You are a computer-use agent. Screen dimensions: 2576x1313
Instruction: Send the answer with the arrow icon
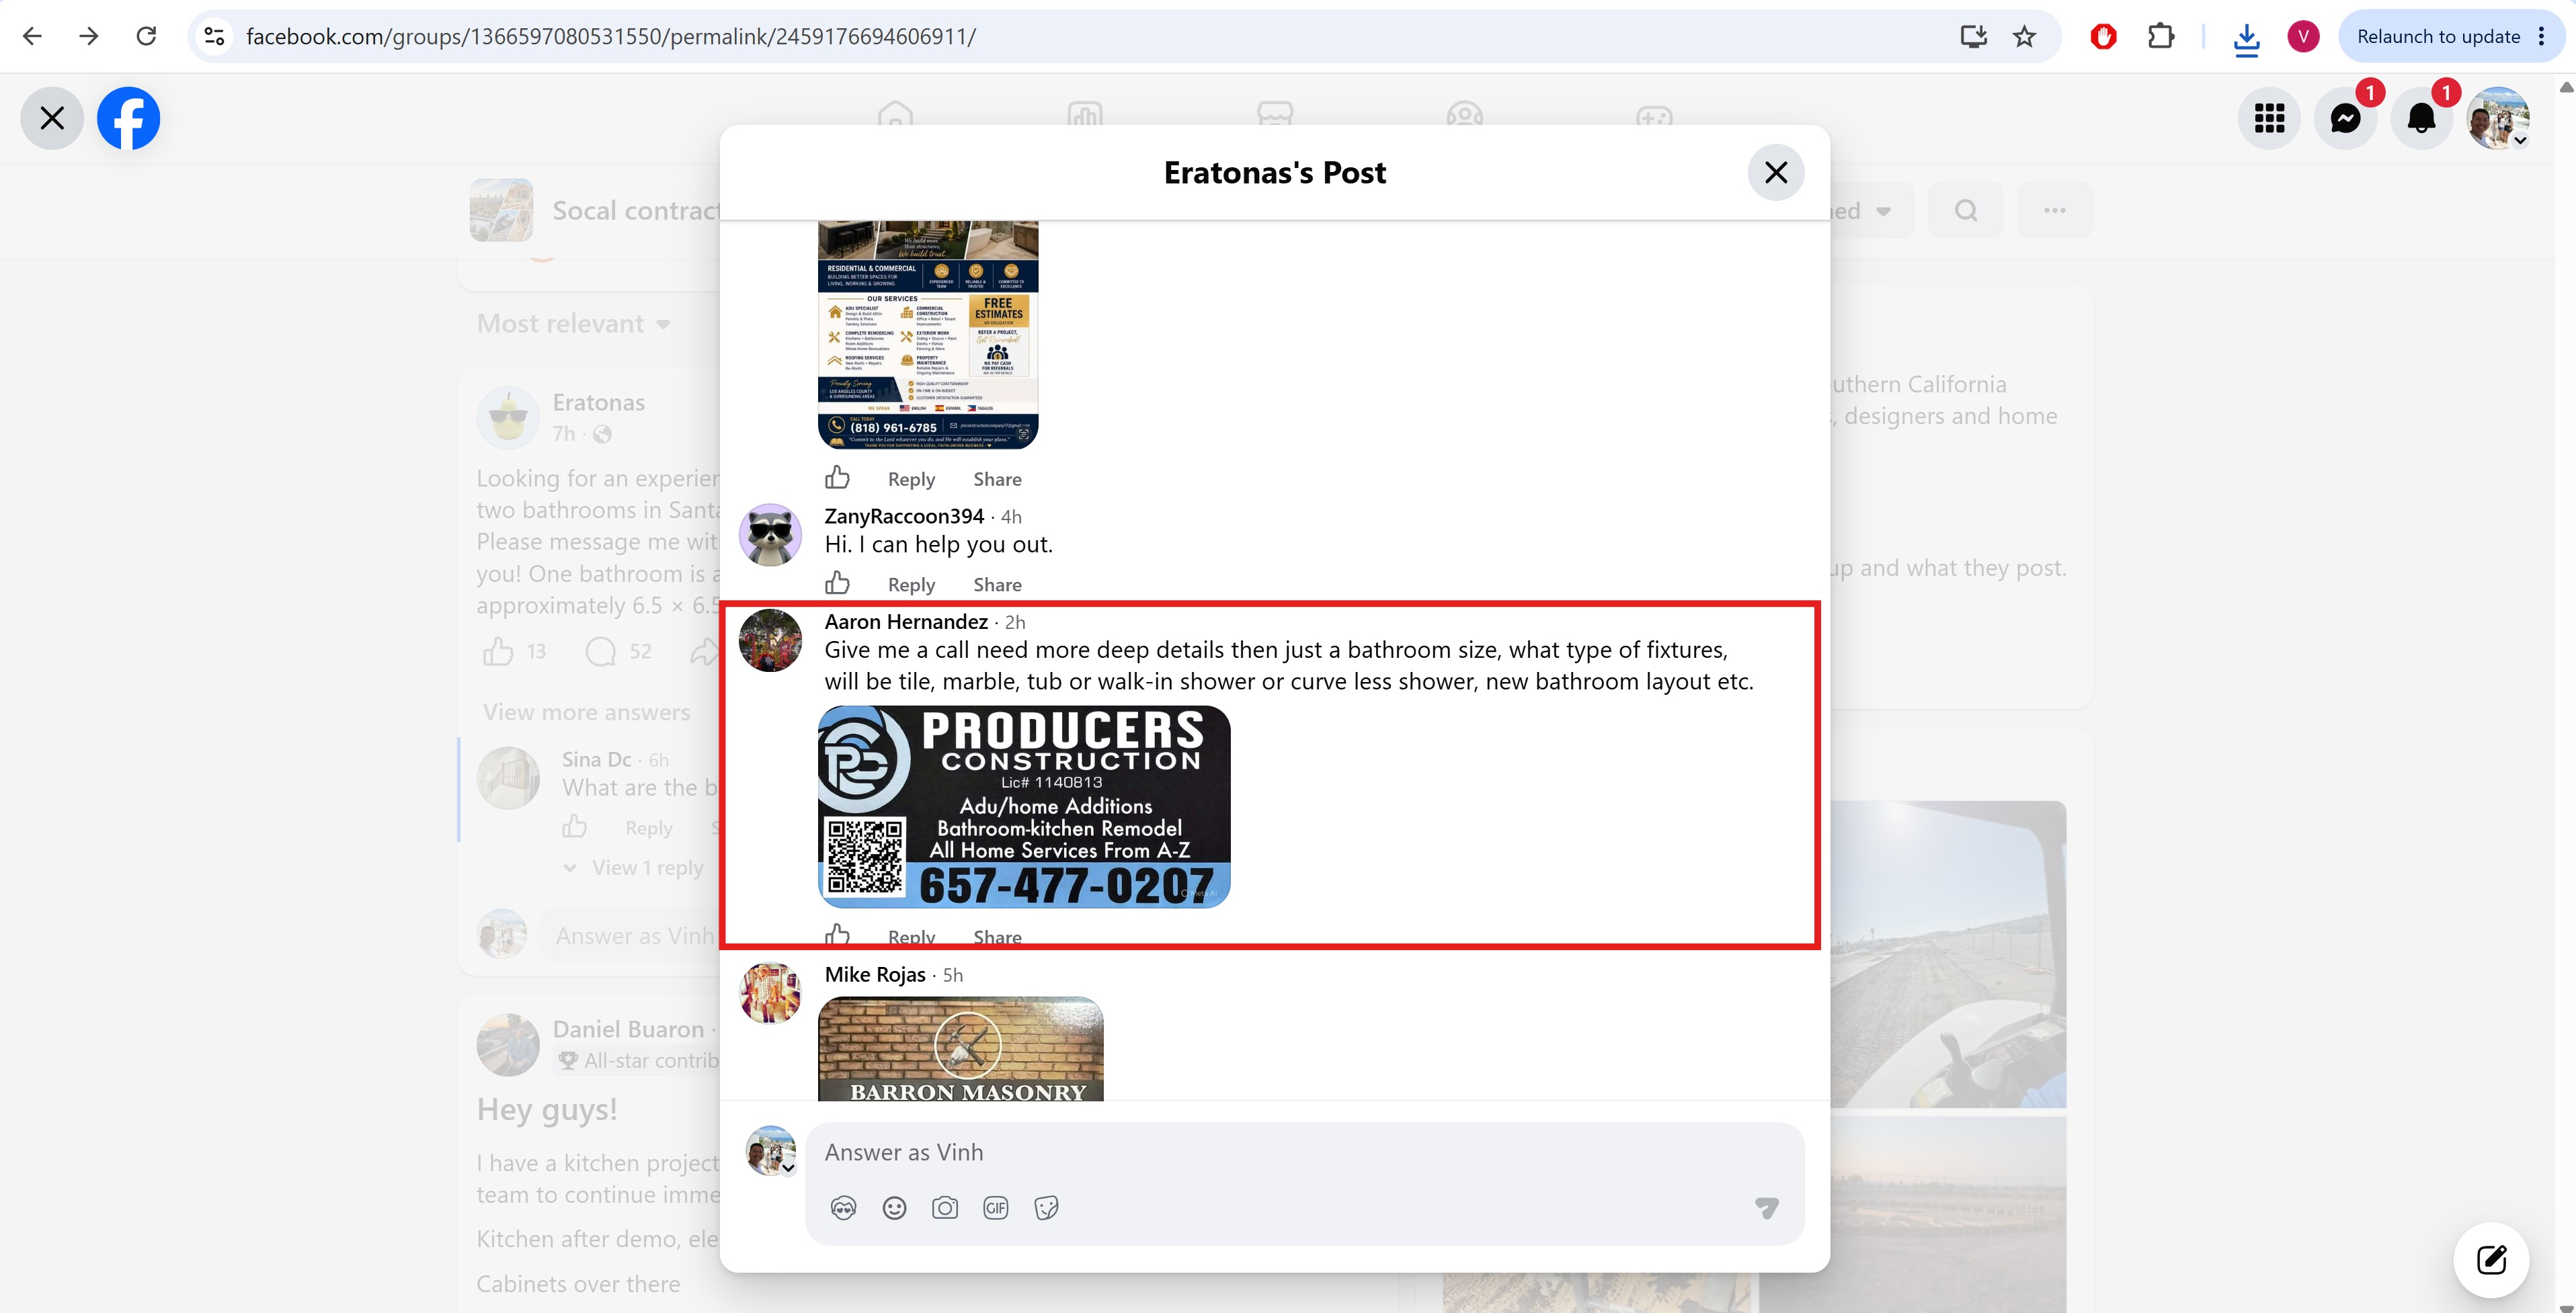[x=1767, y=1208]
